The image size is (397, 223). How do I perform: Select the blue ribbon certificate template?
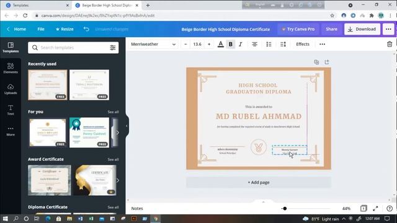pos(89,133)
